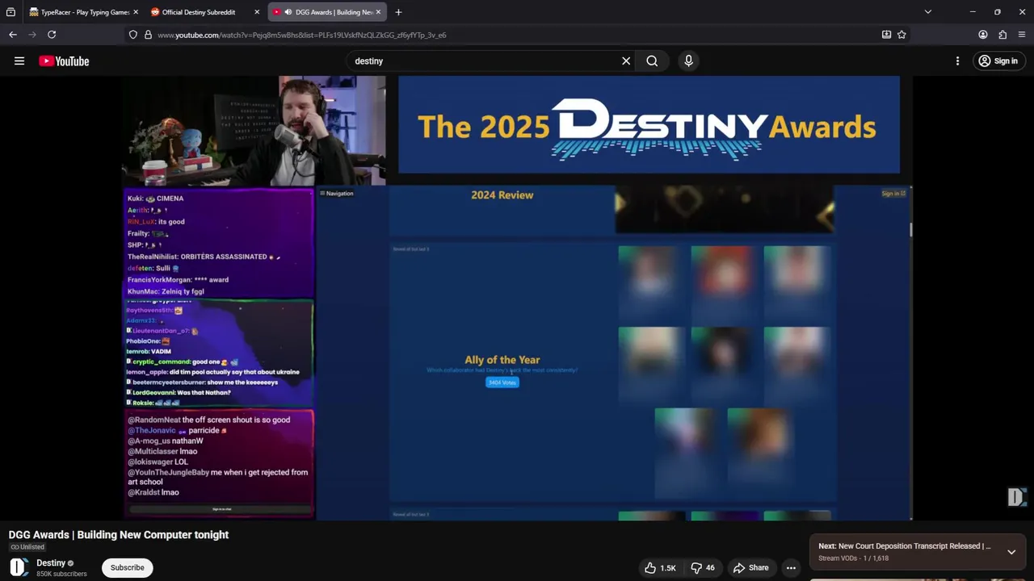The height and width of the screenshot is (581, 1034).
Task: Like the video (1.5K)
Action: 659,567
